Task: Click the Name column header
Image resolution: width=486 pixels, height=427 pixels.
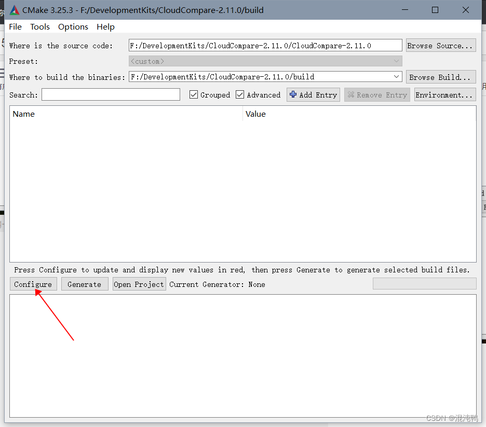Action: 126,114
